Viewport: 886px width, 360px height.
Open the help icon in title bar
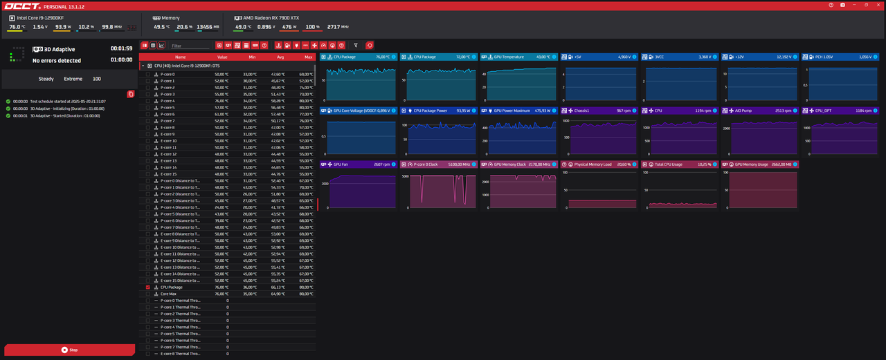831,5
